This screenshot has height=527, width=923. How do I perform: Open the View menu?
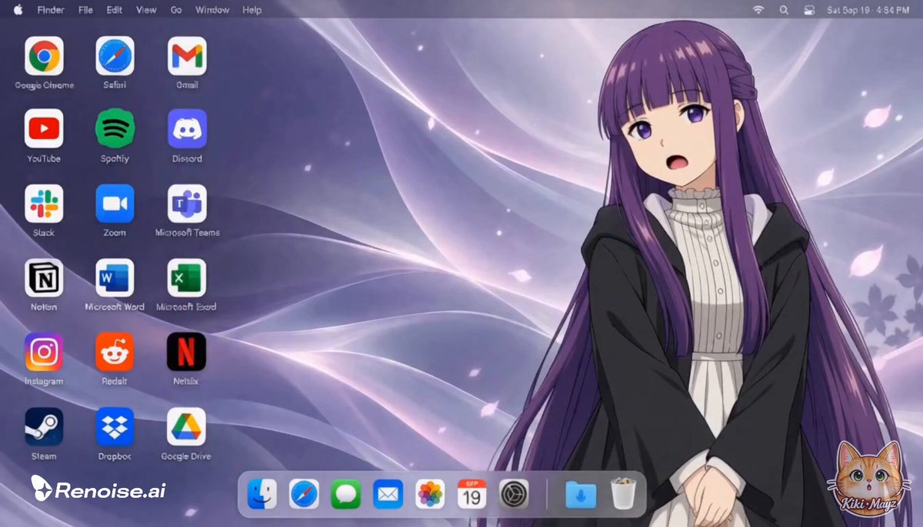tap(146, 10)
